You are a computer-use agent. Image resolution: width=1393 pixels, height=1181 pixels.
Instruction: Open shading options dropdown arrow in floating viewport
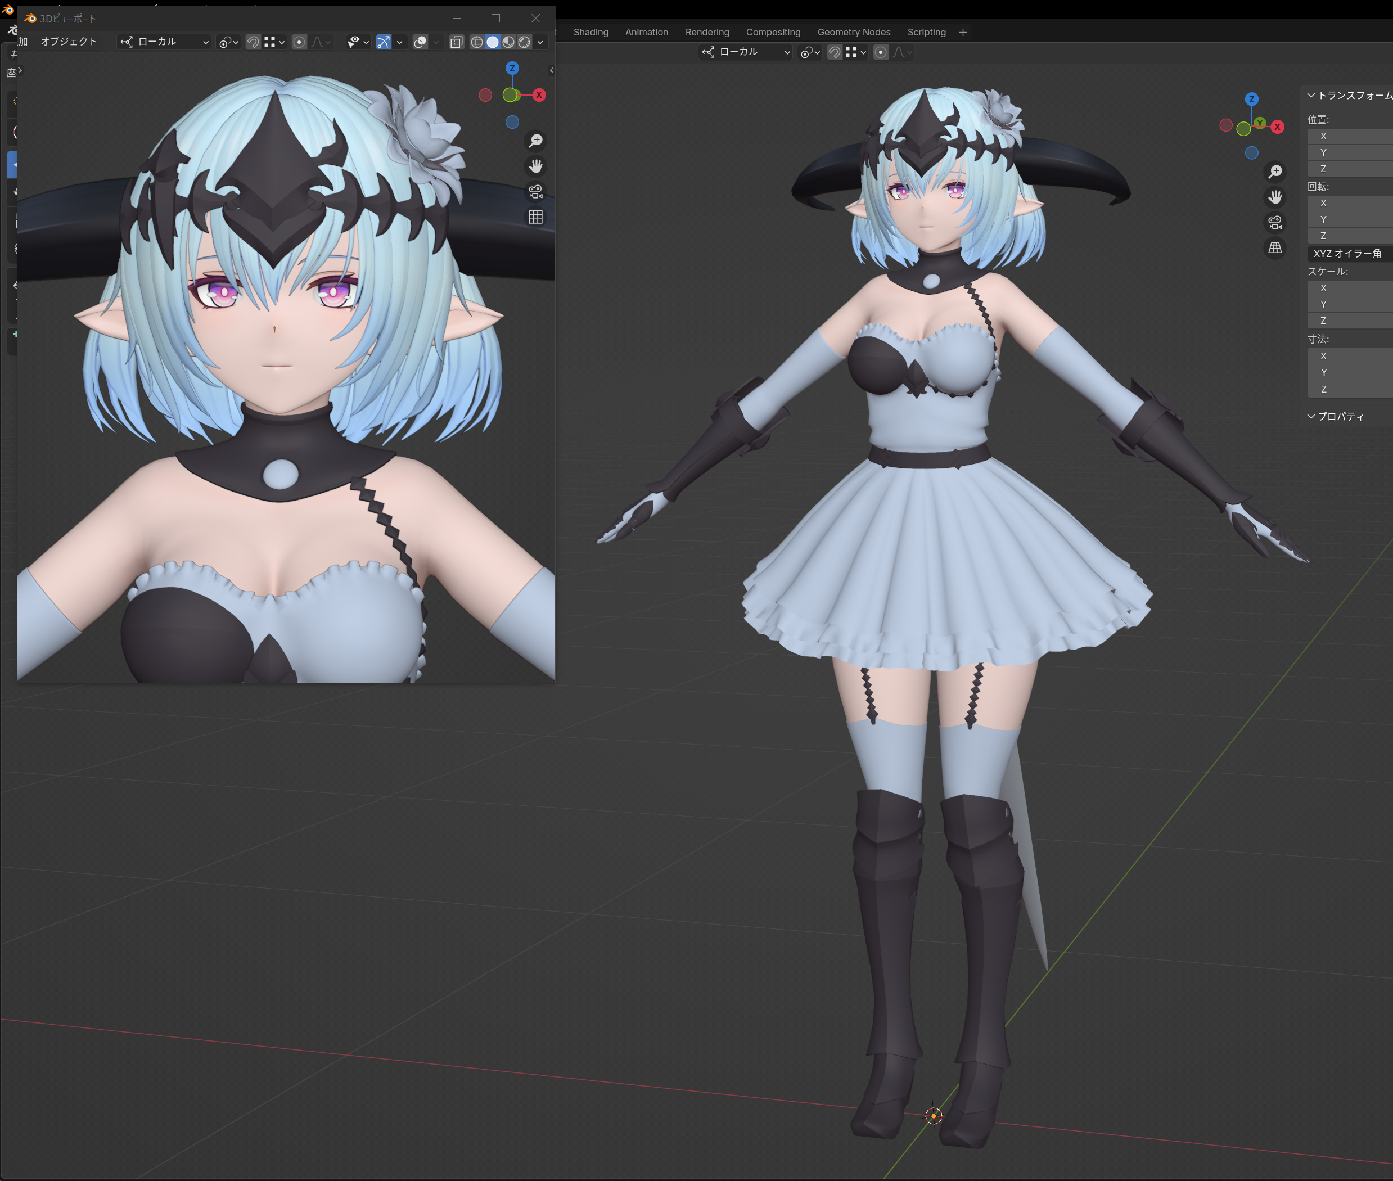pyautogui.click(x=540, y=42)
